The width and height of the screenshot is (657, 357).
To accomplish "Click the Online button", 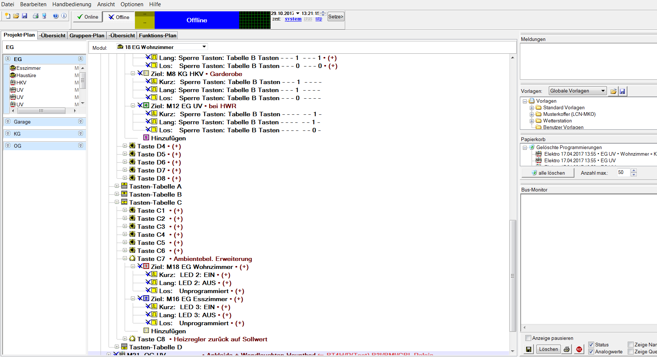I will 88,17.
